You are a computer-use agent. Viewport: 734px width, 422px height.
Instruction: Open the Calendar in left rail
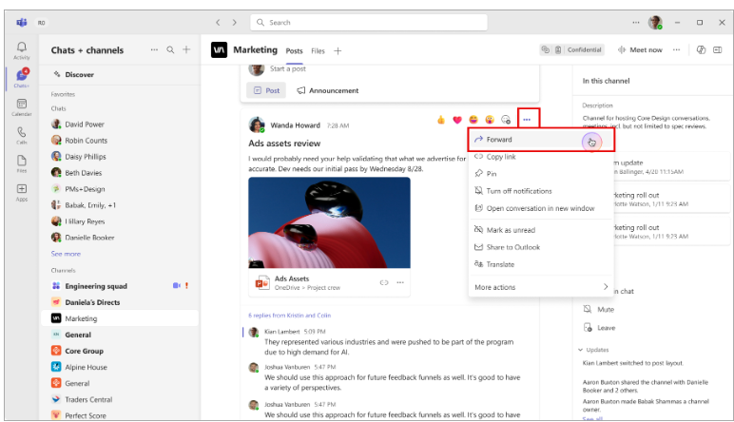click(x=22, y=107)
